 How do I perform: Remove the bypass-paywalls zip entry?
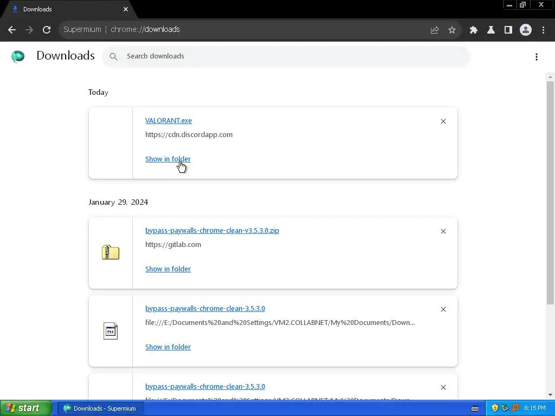[443, 231]
